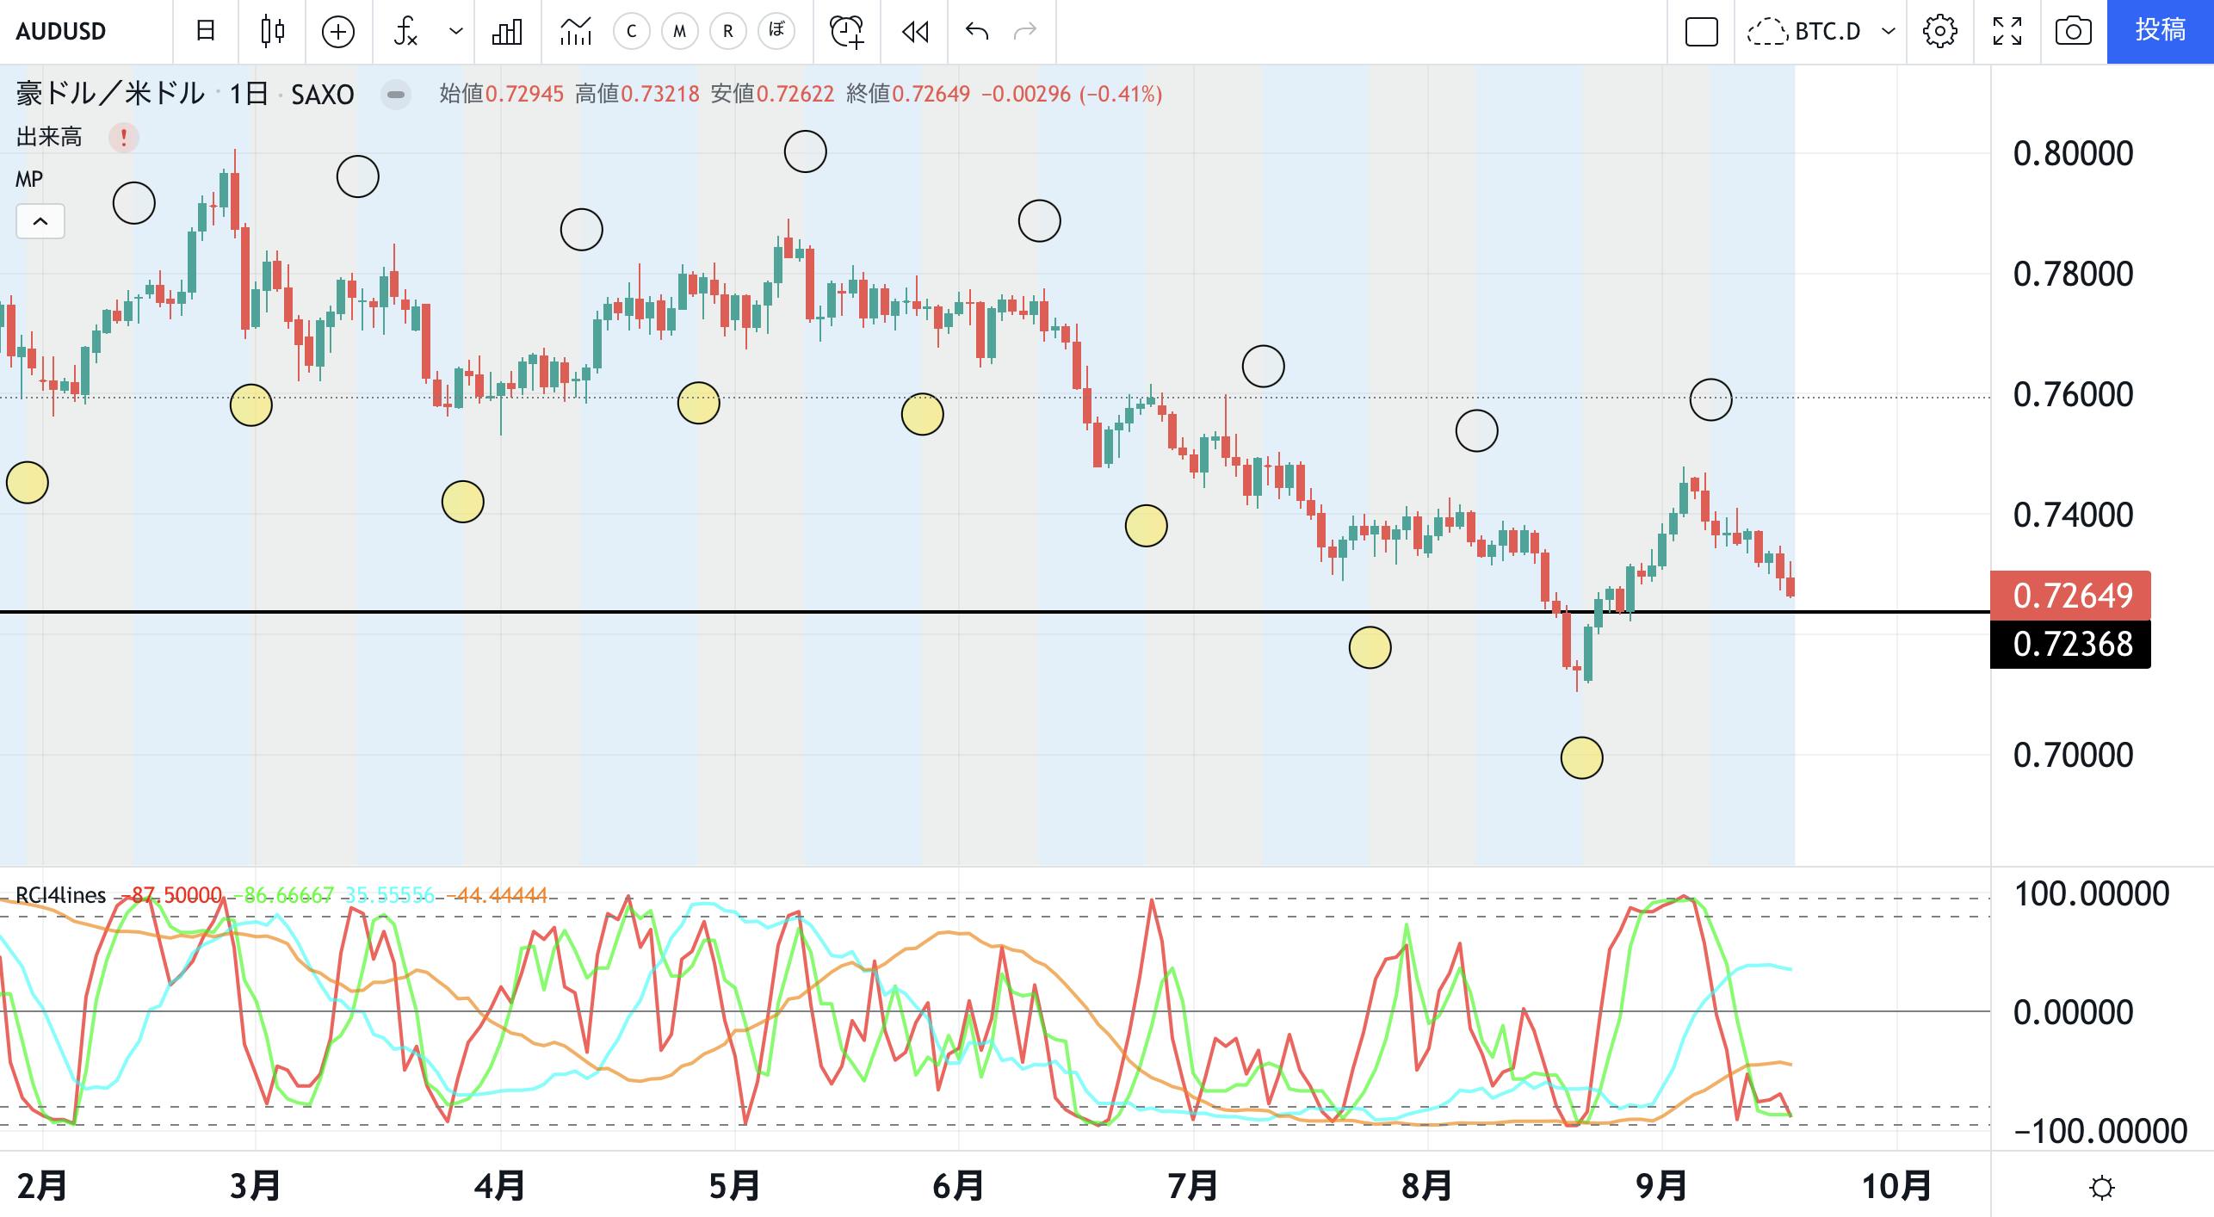The height and width of the screenshot is (1217, 2214).
Task: Click the 5月 date axis label
Action: coord(734,1187)
